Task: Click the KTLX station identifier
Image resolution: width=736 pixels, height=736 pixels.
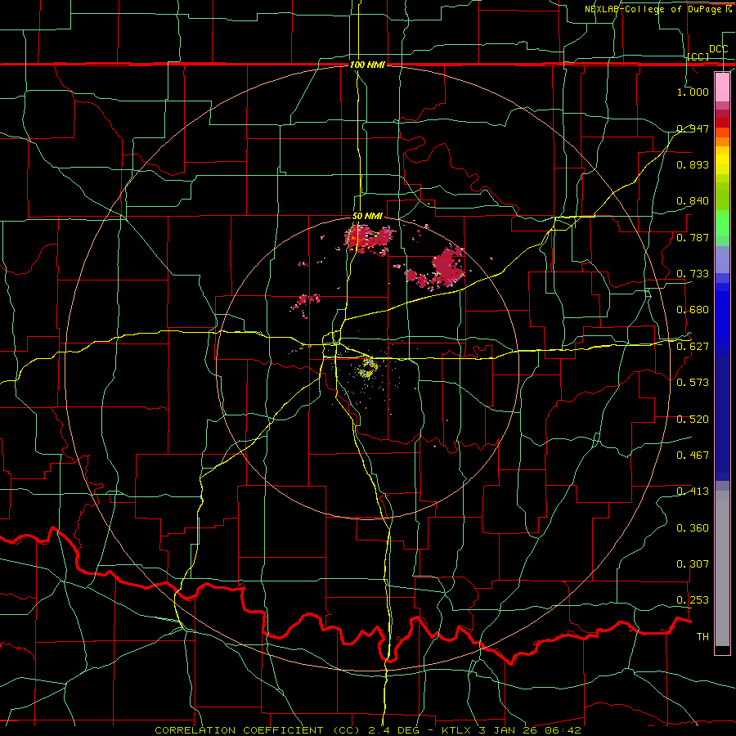Action: [x=458, y=730]
